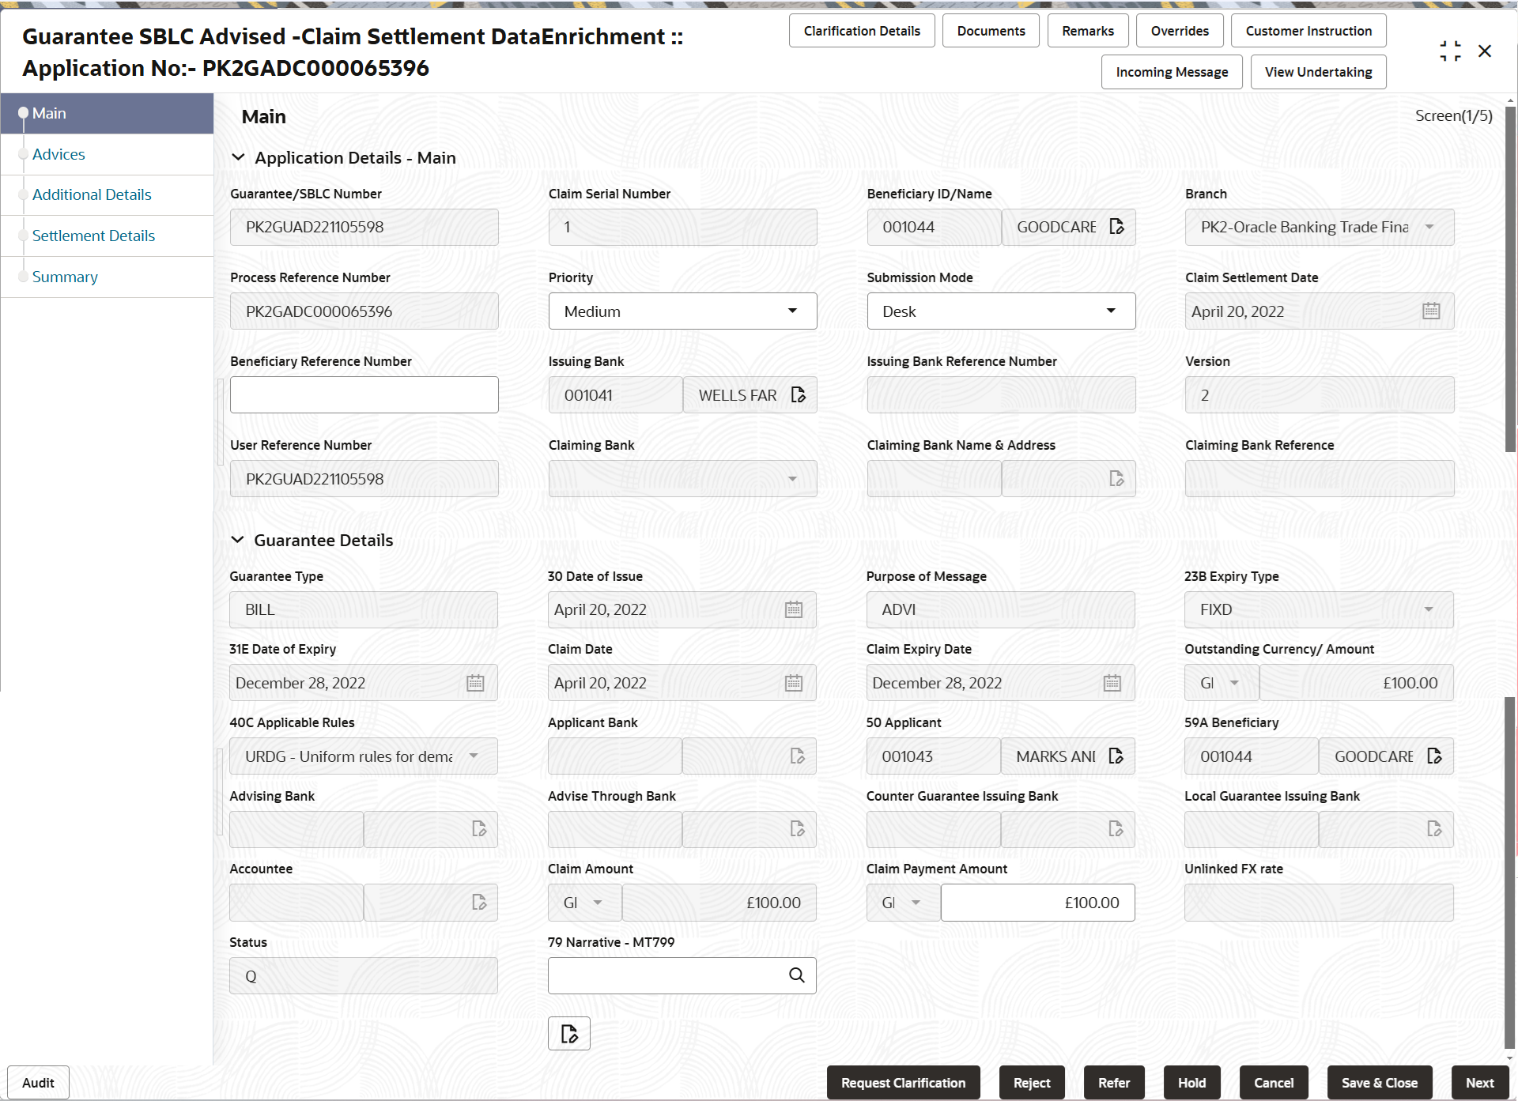Click edit icon below 79 Narrative field
This screenshot has width=1518, height=1101.
pos(568,1034)
